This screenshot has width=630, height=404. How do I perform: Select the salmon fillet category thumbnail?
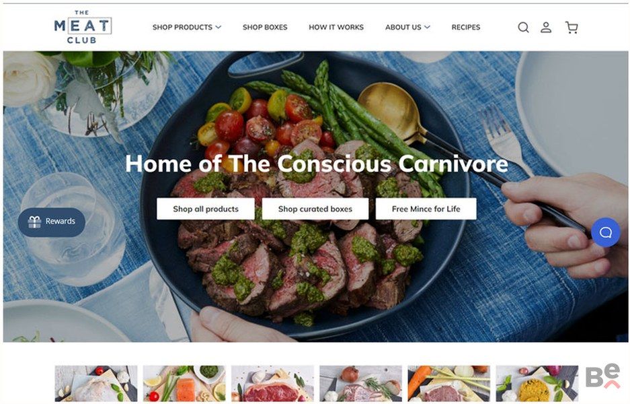click(184, 384)
